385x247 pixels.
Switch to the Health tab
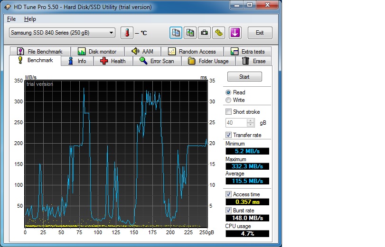click(113, 61)
